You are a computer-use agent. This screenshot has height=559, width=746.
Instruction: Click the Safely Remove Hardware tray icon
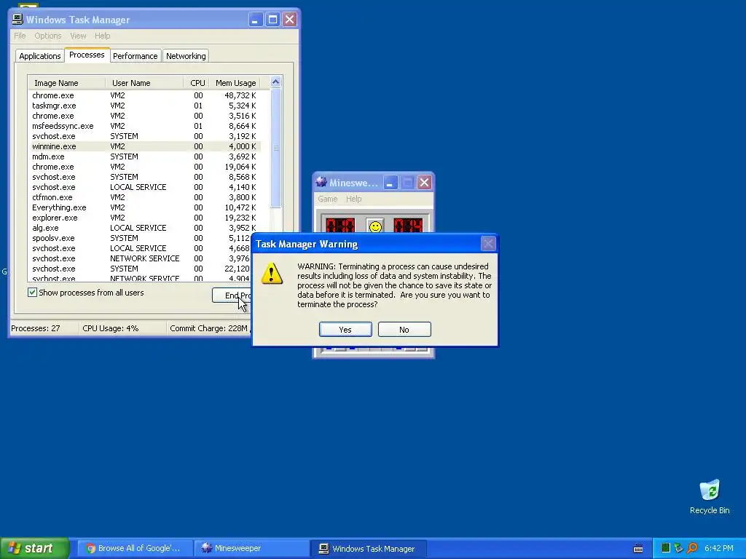[x=678, y=548]
